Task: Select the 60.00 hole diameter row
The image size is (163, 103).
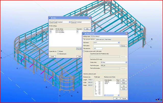Action: coord(112,83)
